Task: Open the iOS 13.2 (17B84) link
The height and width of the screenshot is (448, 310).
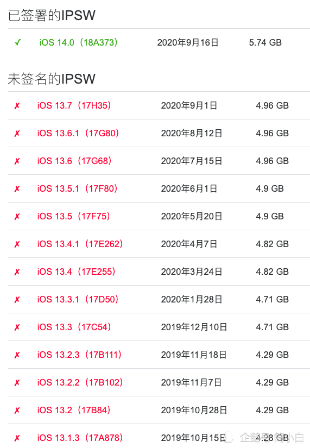Action: [x=74, y=411]
